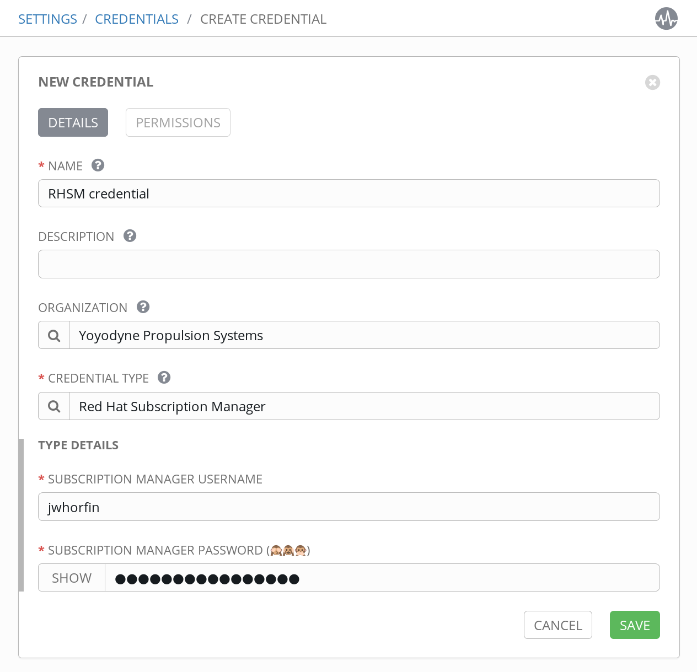This screenshot has height=672, width=697.
Task: Click the Description help icon
Action: coord(130,236)
